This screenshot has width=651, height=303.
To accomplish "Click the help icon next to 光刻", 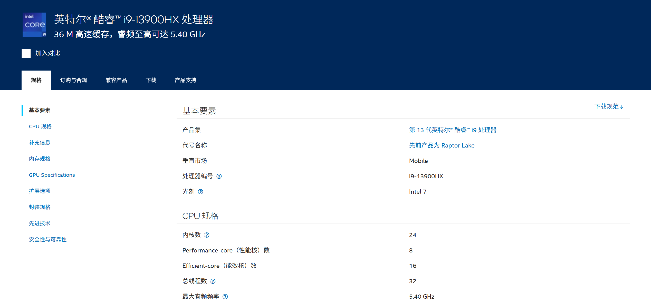I will coord(200,192).
